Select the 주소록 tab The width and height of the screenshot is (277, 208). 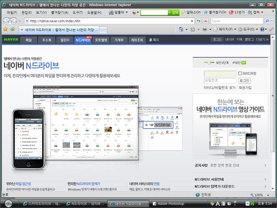click(x=47, y=40)
